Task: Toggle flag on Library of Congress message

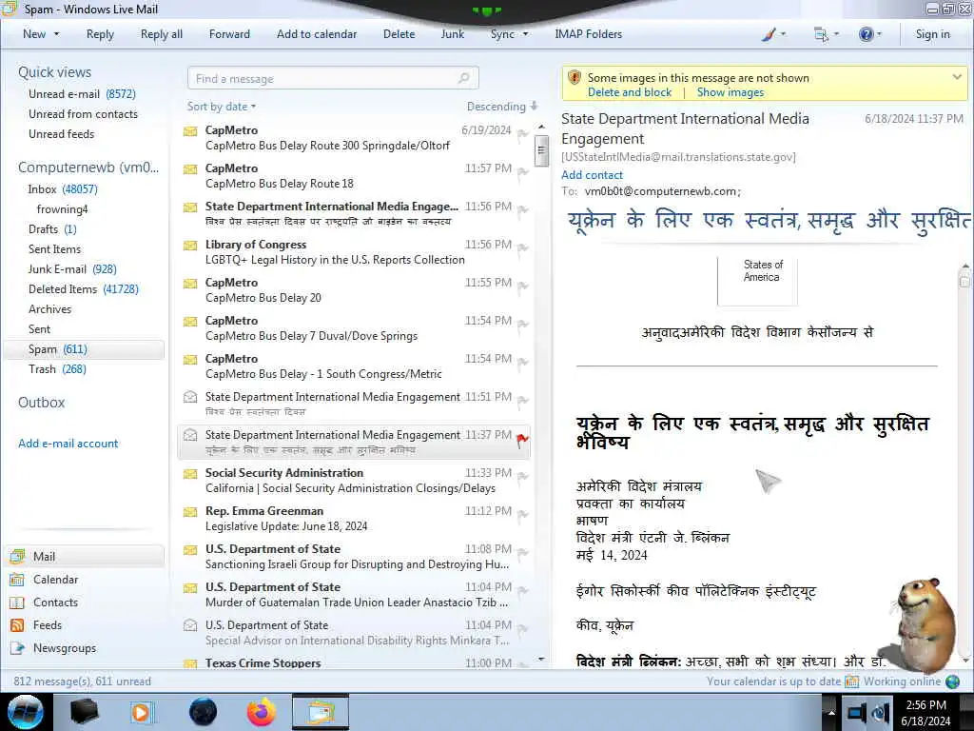Action: tap(522, 248)
